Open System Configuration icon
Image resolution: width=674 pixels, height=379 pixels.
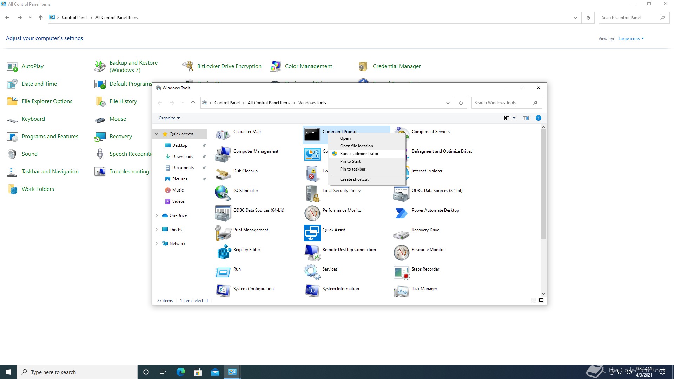(223, 290)
